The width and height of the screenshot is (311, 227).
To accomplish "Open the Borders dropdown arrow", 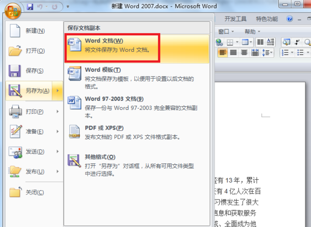I will coord(237,42).
